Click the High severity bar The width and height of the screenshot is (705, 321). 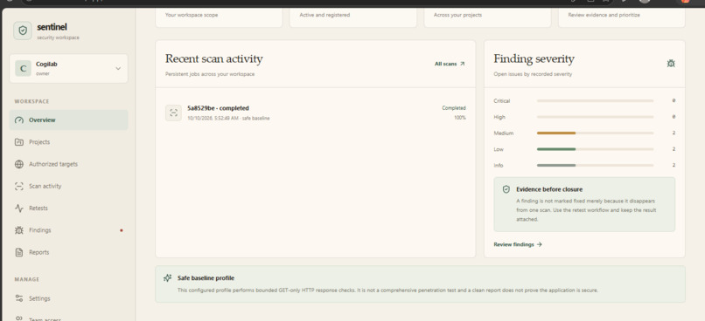click(595, 117)
